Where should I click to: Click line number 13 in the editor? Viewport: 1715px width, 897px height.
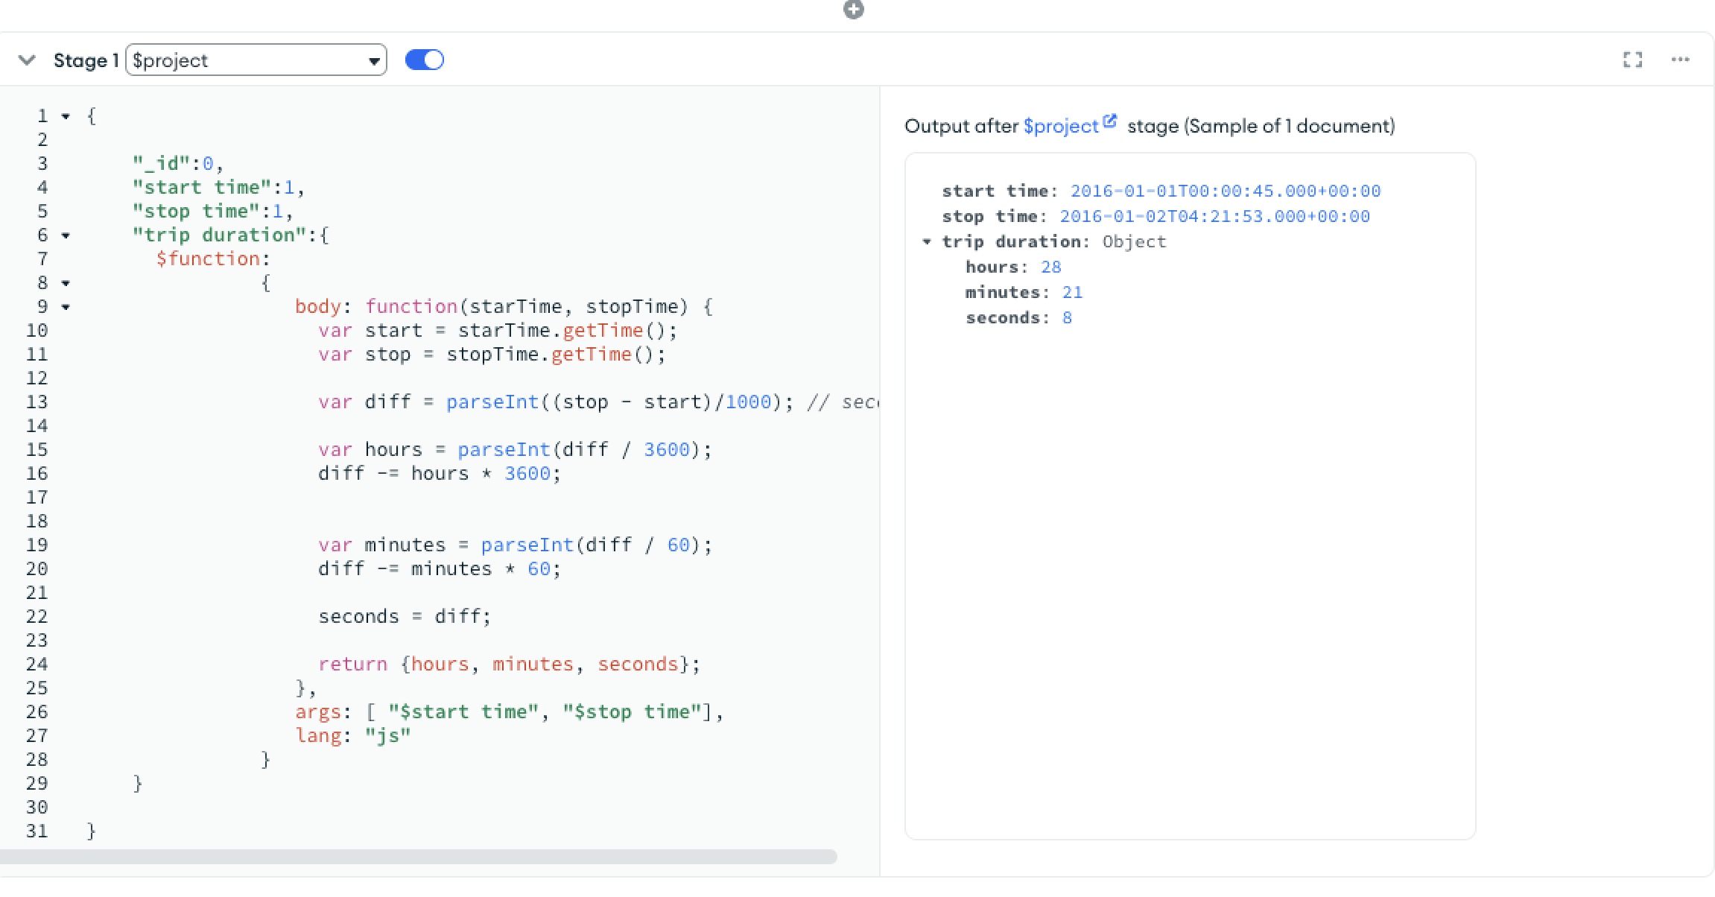pos(38,402)
